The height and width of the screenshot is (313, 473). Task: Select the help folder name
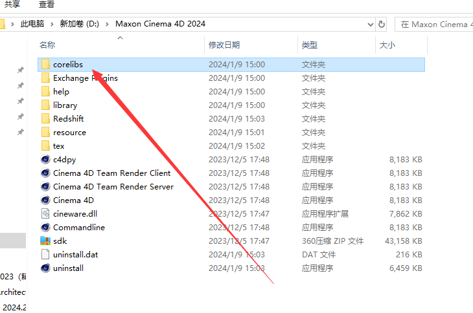62,92
